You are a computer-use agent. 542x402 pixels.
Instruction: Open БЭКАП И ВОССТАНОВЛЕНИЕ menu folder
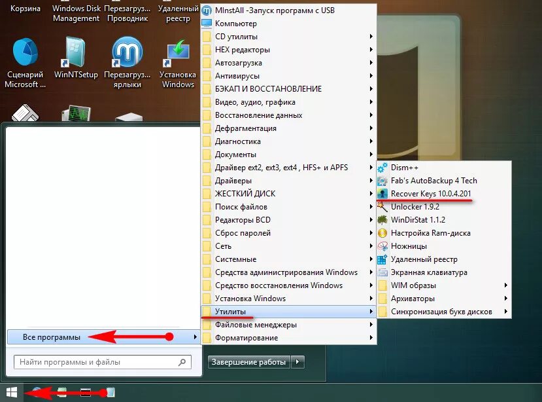[x=288, y=89]
